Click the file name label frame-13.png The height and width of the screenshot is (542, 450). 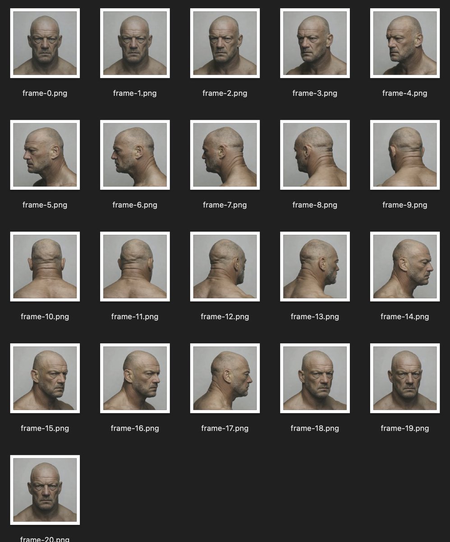pos(315,317)
